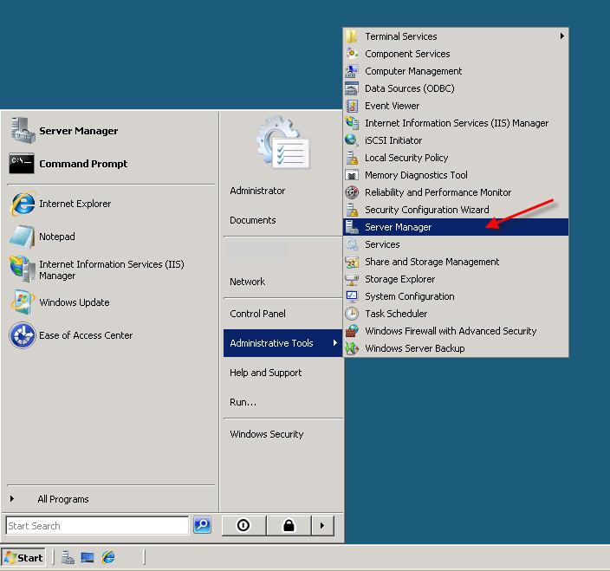Open Notepad icon in Start menu

23,236
